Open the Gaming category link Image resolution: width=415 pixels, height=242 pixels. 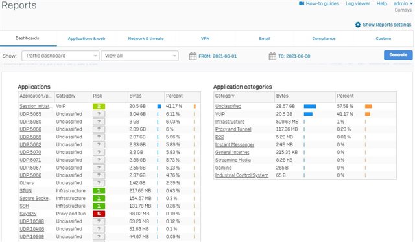(x=223, y=168)
